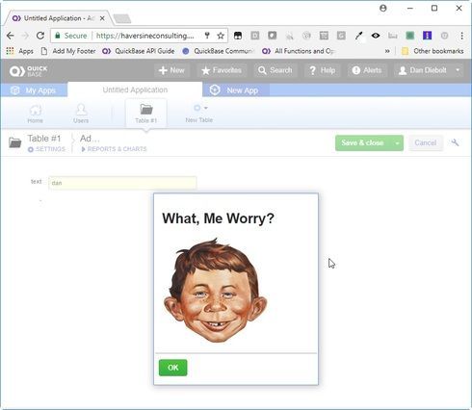Switch to the My Apps tab
Screen dimensions: 472x410
34,90
